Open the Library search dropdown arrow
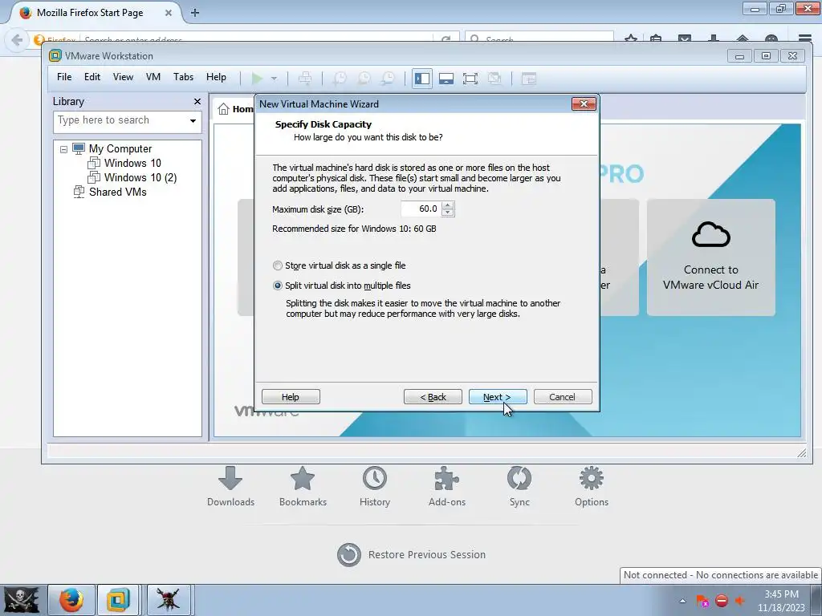Screen dimensions: 822x616 click(193, 121)
